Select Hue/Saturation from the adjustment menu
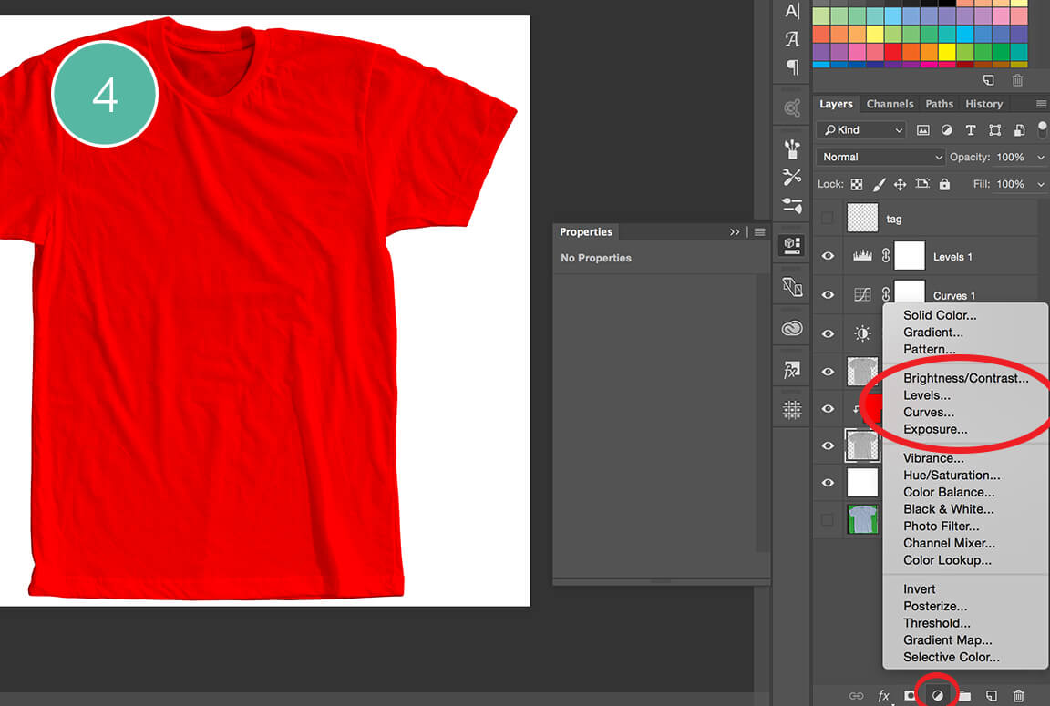Viewport: 1050px width, 706px height. pyautogui.click(x=952, y=475)
